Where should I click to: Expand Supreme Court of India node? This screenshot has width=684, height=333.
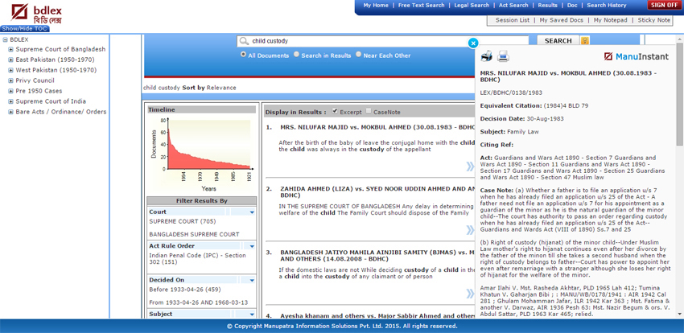pyautogui.click(x=11, y=101)
